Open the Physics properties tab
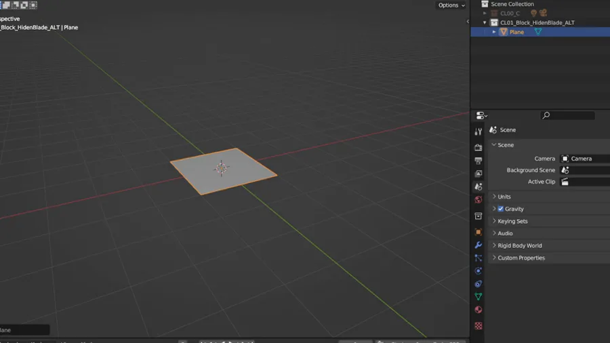The width and height of the screenshot is (610, 343). click(478, 270)
